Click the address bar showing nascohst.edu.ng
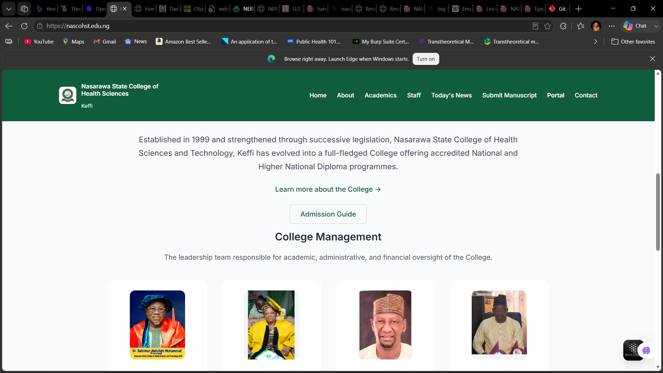Screen dimensions: 663x373 287,26
